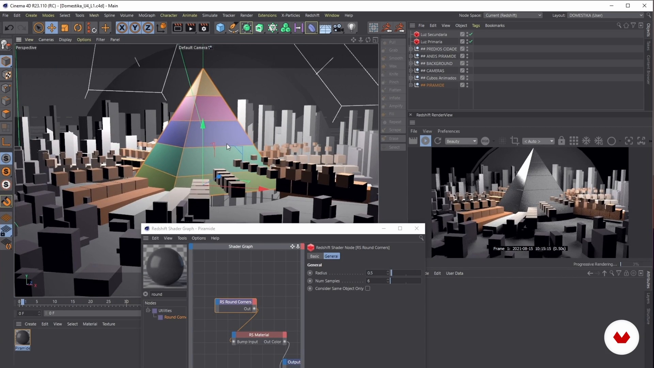654x368 pixels.
Task: Click the Undo arrow in the toolbar
Action: pos(9,28)
